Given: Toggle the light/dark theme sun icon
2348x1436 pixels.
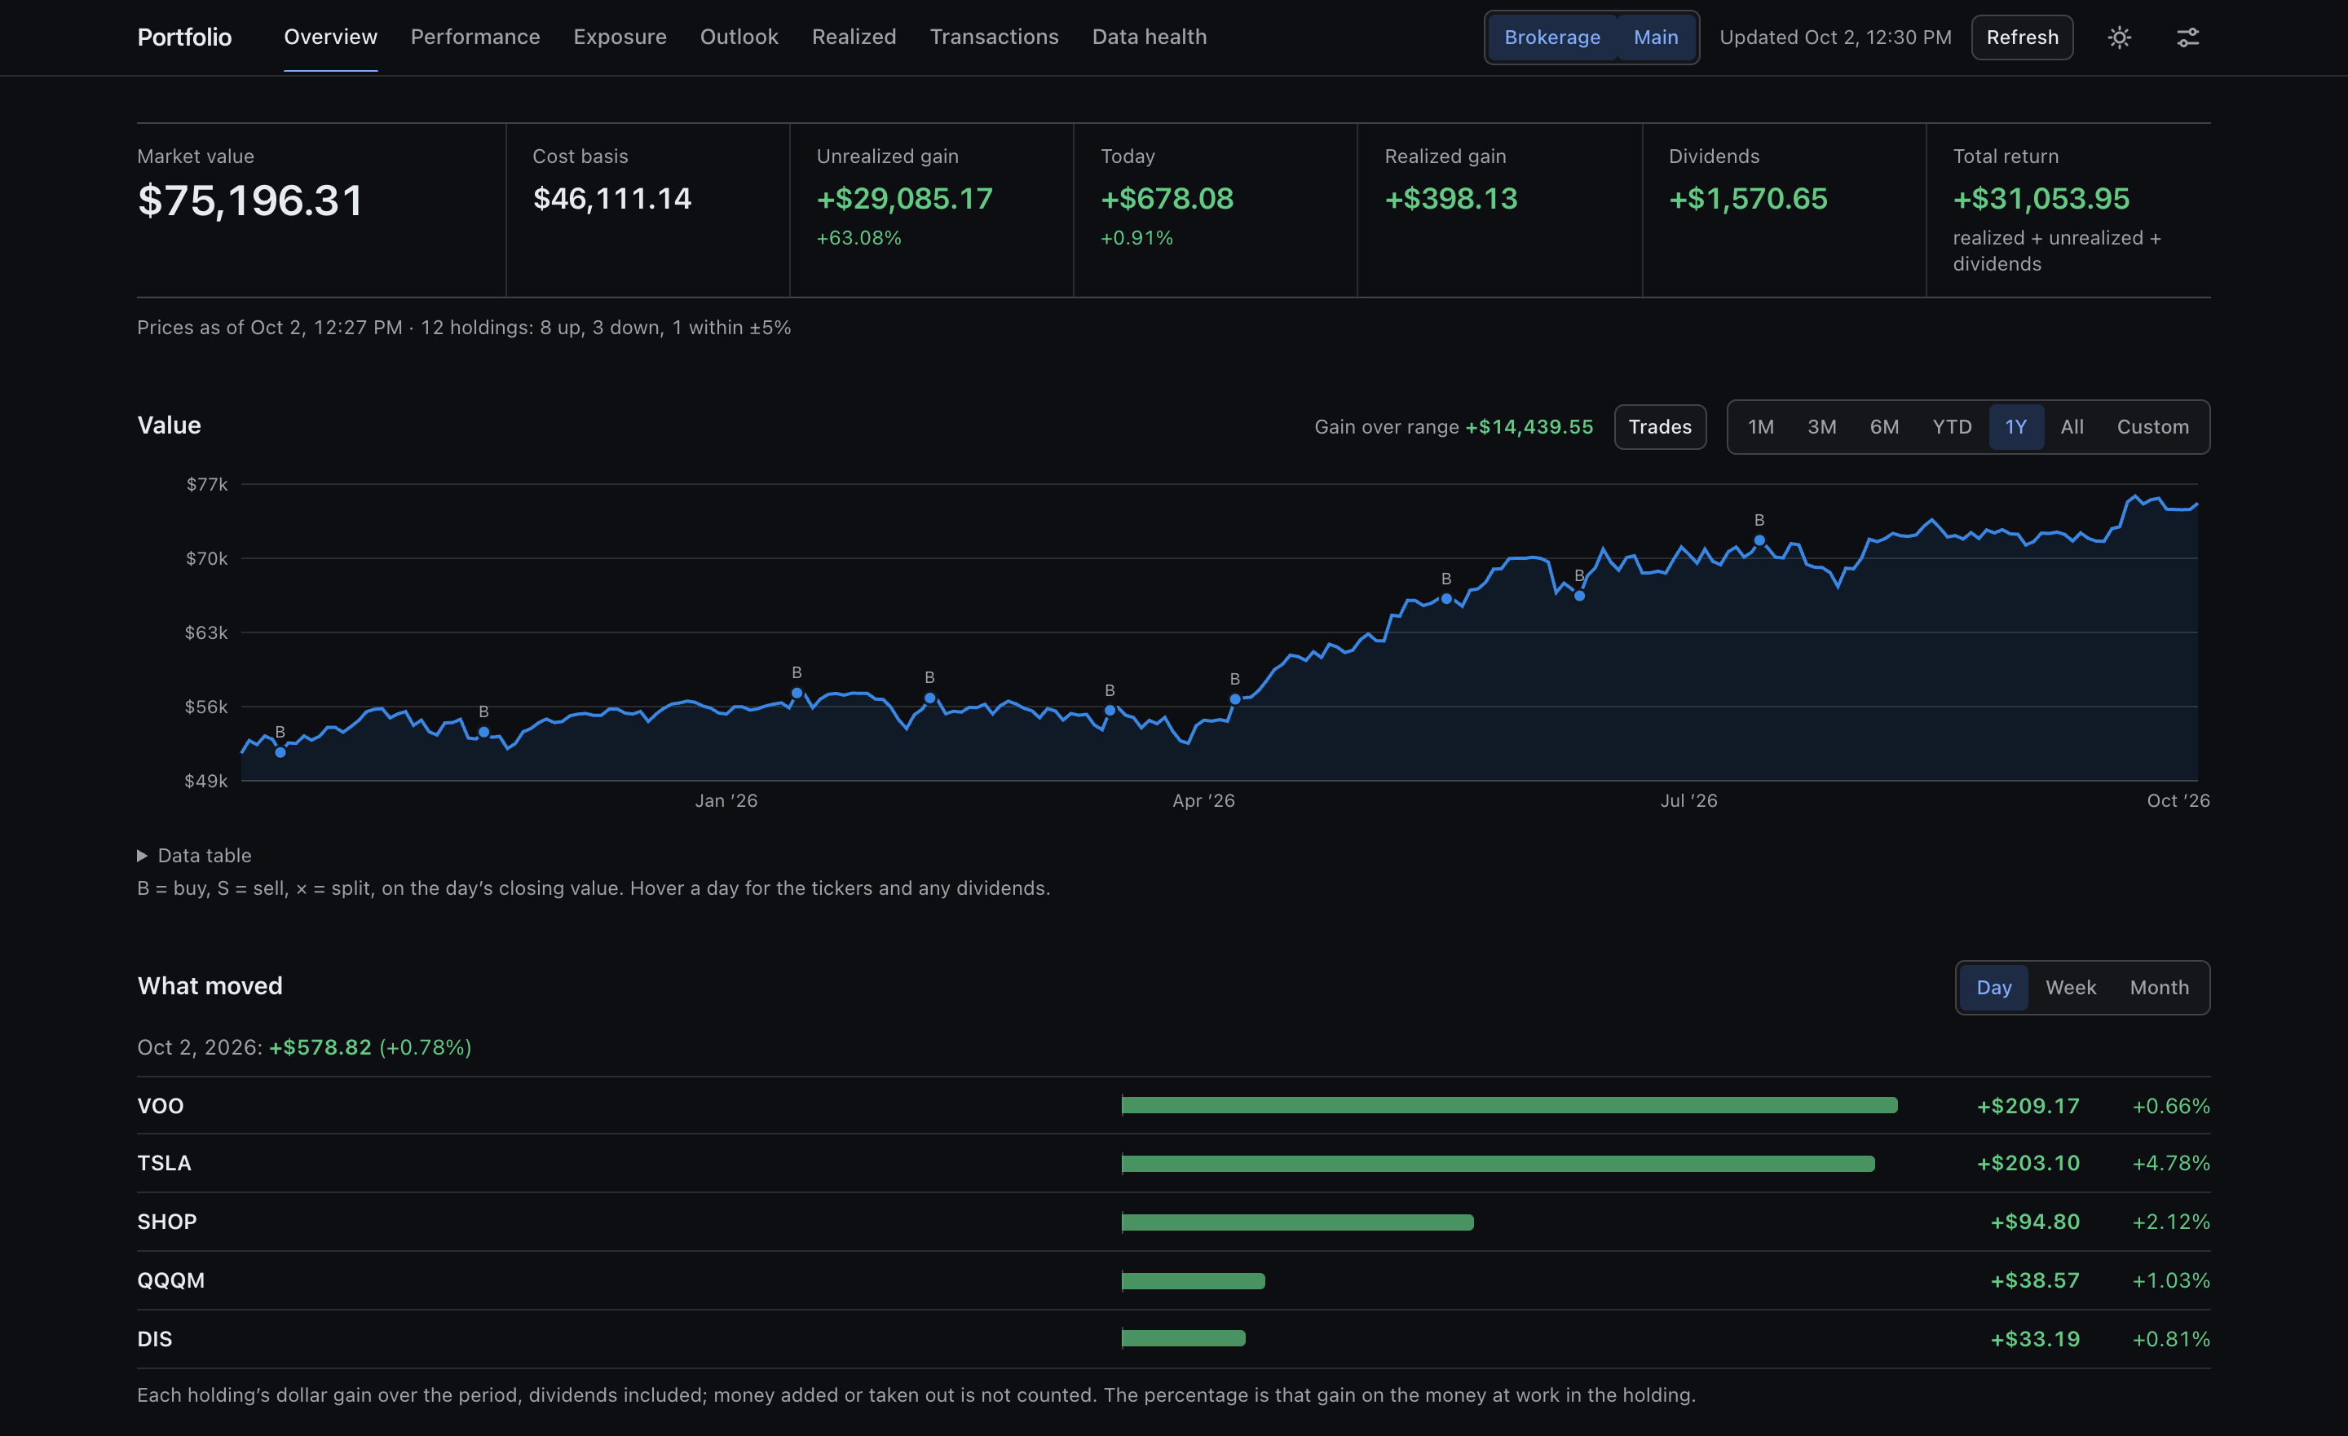Looking at the screenshot, I should [2119, 37].
